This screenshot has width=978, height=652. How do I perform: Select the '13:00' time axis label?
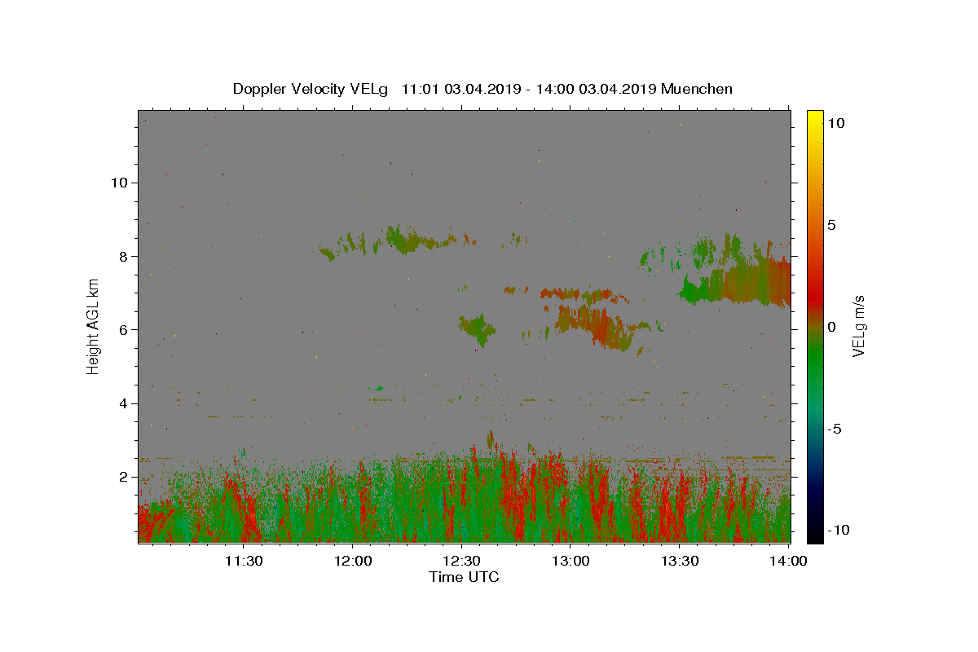pos(570,561)
